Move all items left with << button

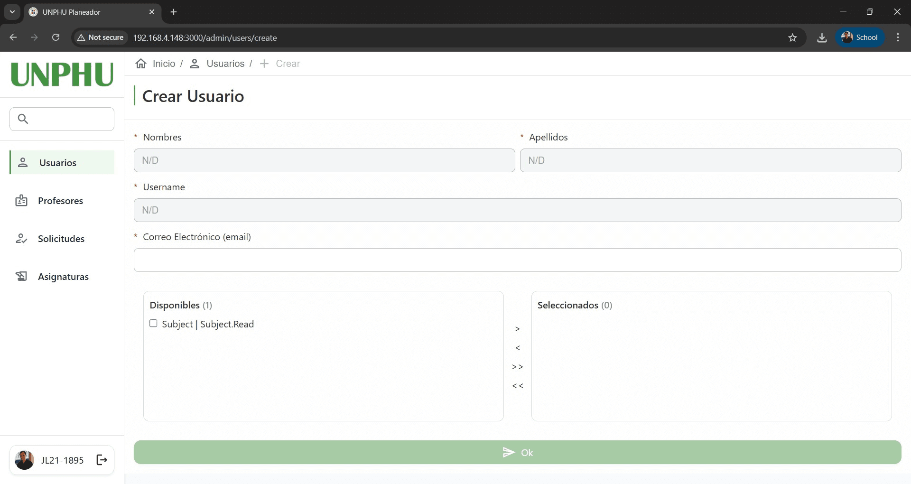[518, 386]
